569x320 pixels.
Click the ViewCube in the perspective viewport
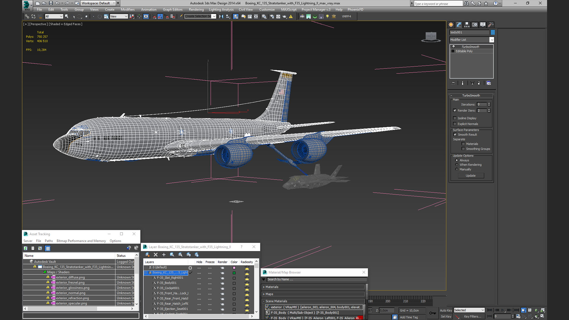click(431, 36)
